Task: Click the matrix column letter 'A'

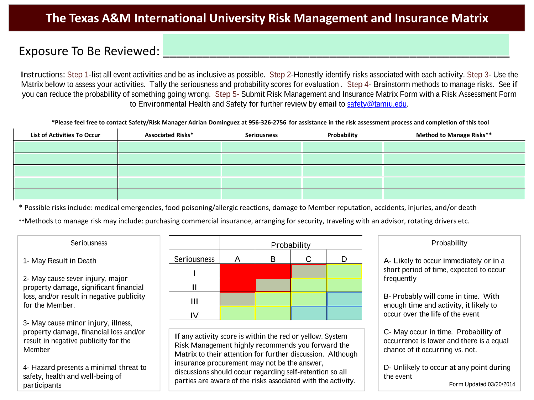Action: tap(237, 259)
